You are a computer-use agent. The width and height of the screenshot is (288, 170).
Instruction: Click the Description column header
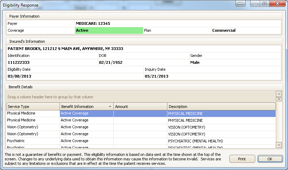click(221, 107)
